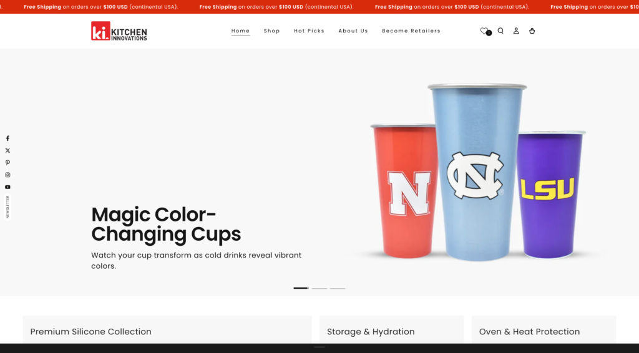Jump to the third slide indicator

pos(338,288)
